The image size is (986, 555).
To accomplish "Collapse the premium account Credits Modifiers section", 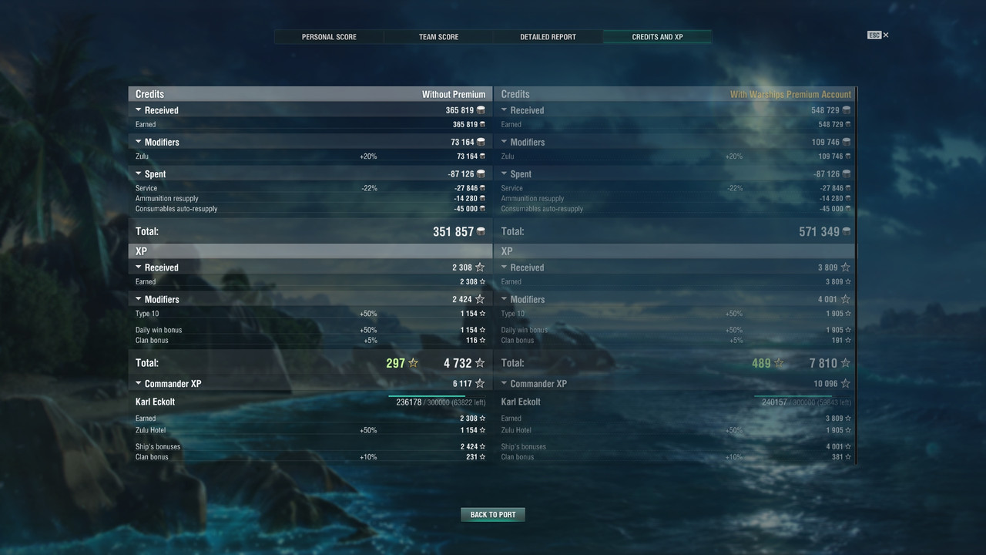I will 505,142.
